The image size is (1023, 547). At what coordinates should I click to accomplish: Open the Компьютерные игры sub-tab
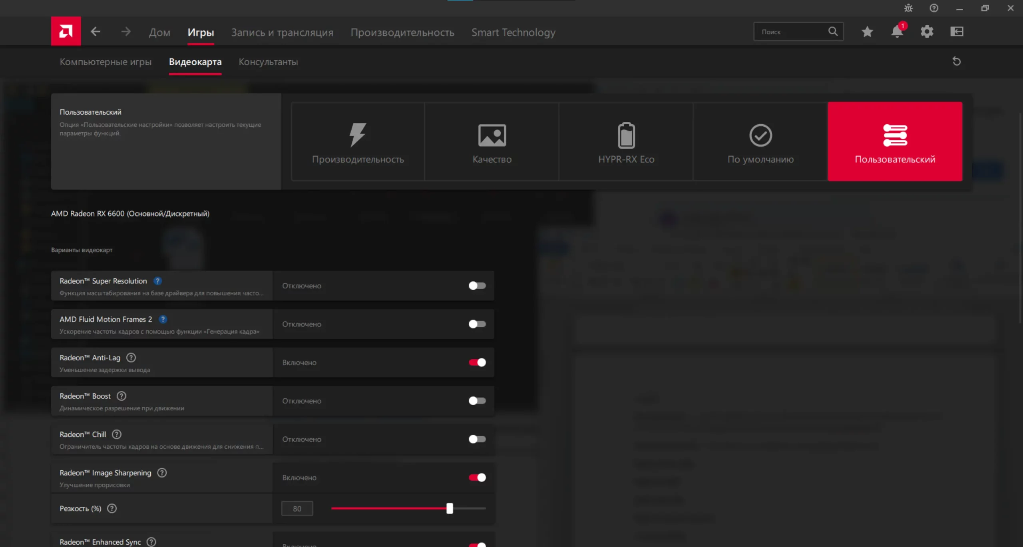(105, 62)
